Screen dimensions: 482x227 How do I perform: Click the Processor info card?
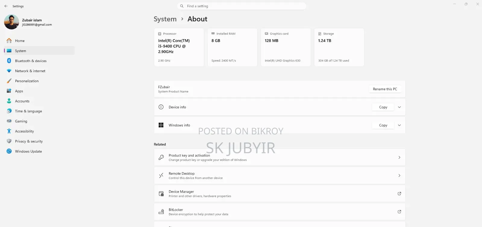(x=179, y=47)
